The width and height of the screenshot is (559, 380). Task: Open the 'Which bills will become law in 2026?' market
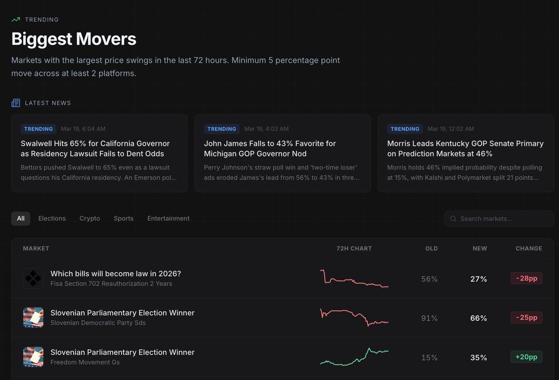116,273
